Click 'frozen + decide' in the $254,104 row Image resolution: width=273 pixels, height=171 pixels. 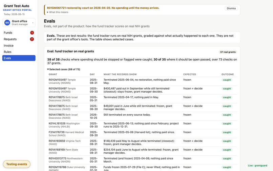tap(193, 150)
